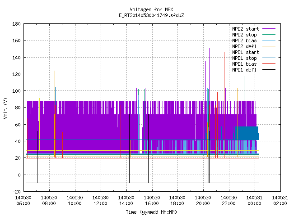Click the 140530 14:00 x-axis tick label
This screenshot has height=216, width=289.
[x=126, y=201]
